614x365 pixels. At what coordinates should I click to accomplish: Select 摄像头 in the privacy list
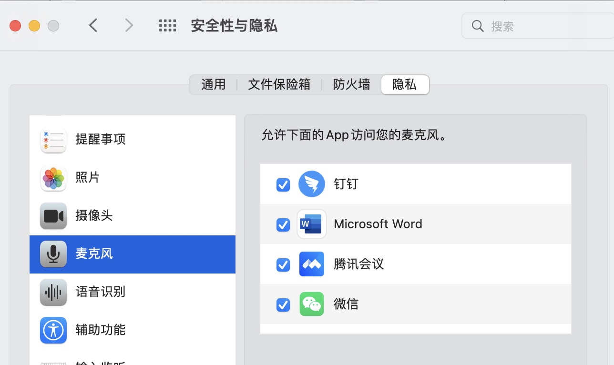[x=133, y=216]
